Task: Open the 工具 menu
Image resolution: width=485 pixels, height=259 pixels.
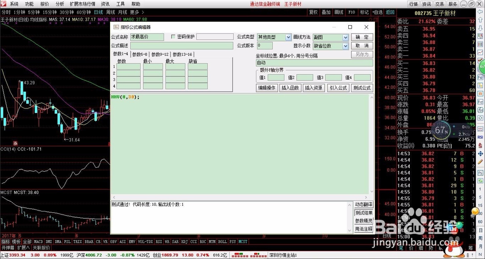Action: point(121,4)
